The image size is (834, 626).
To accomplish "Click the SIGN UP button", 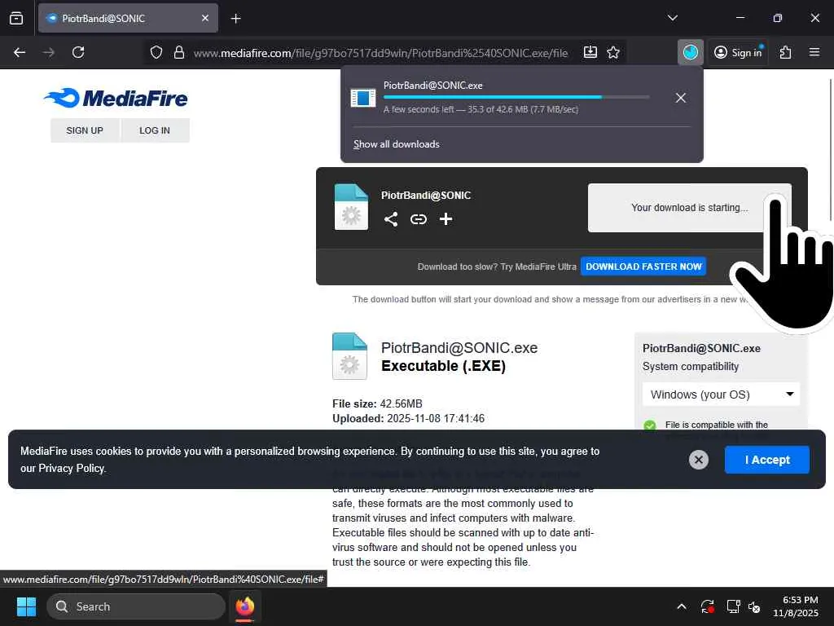I will click(x=85, y=130).
